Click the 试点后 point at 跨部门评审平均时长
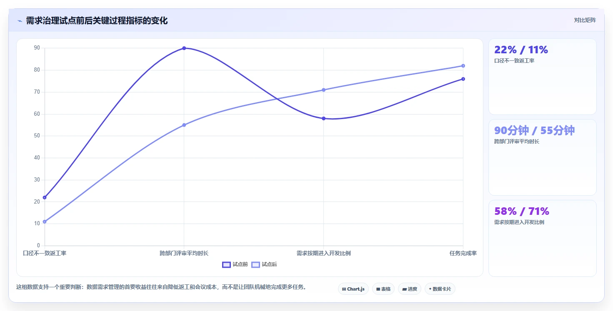The width and height of the screenshot is (613, 311). 184,125
